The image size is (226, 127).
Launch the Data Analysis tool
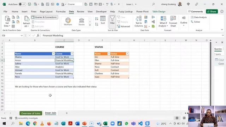199,17
